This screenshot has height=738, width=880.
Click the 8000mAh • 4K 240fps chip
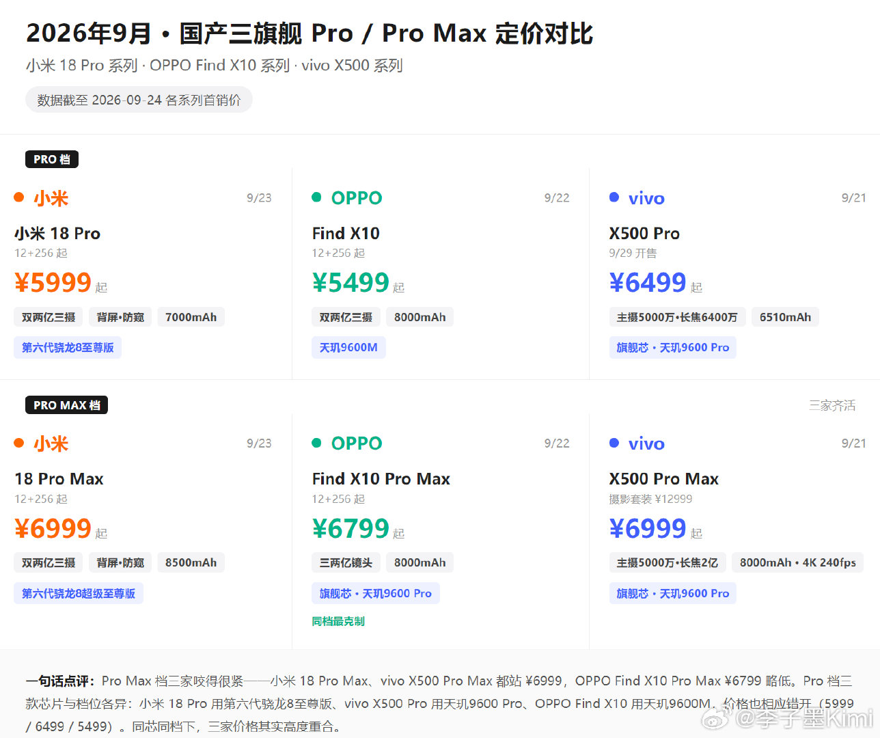point(798,562)
